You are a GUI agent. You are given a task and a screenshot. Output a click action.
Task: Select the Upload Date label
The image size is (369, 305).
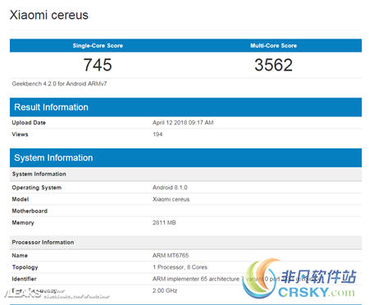click(29, 122)
